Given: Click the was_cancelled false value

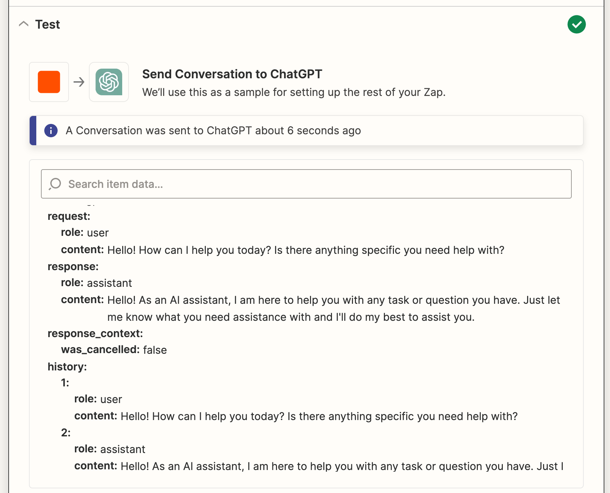Looking at the screenshot, I should (155, 350).
